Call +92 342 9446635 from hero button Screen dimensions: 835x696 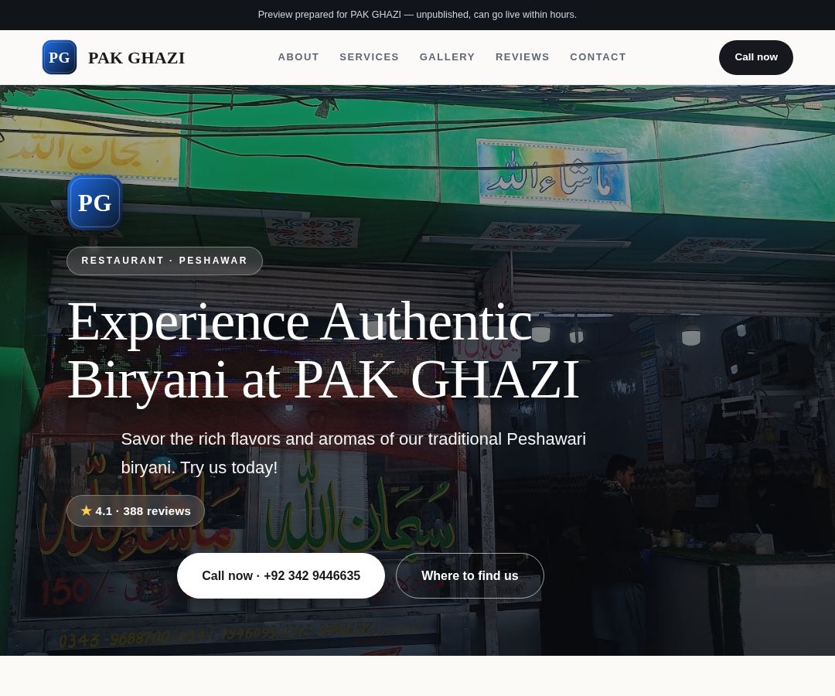[x=281, y=575]
